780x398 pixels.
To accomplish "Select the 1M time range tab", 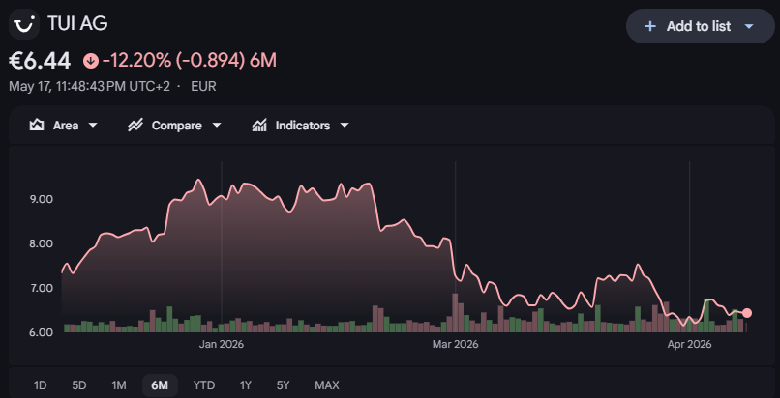I will (119, 385).
